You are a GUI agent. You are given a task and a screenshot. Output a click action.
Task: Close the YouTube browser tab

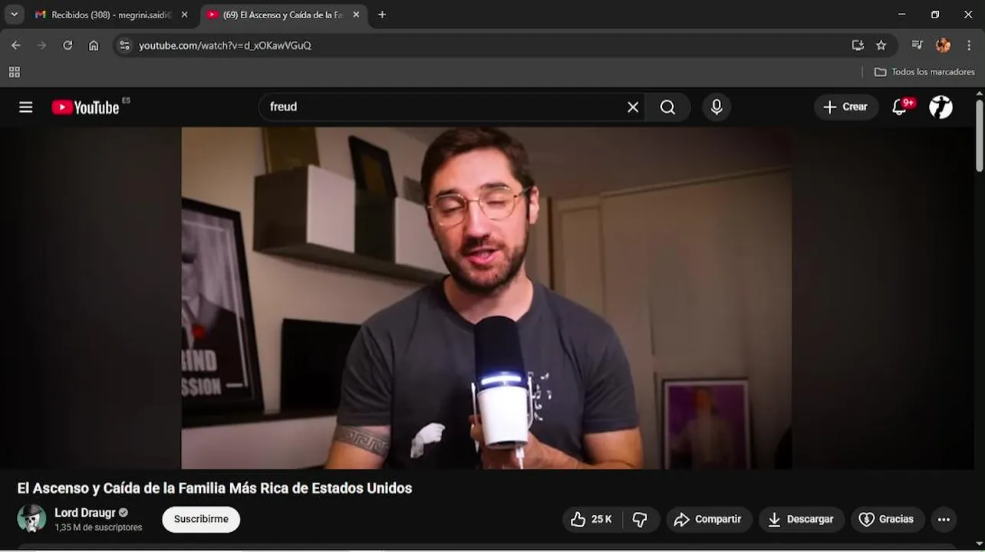point(356,15)
